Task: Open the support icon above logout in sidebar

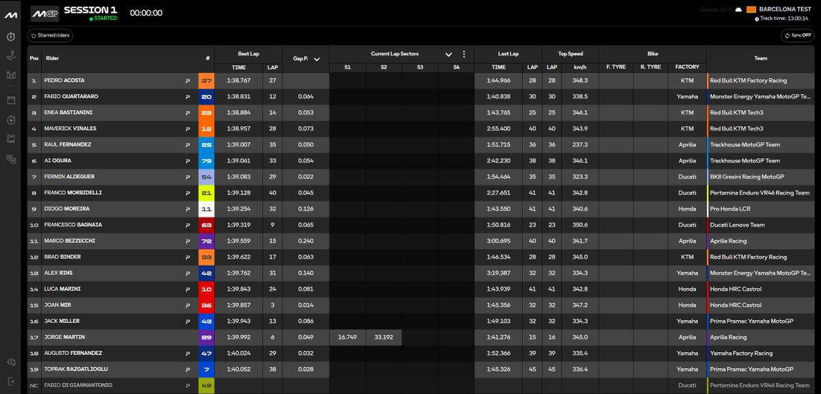Action: 10,362
